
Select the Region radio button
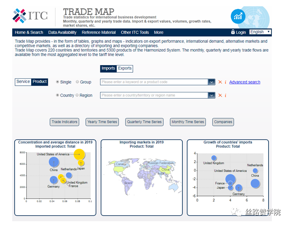(77, 95)
